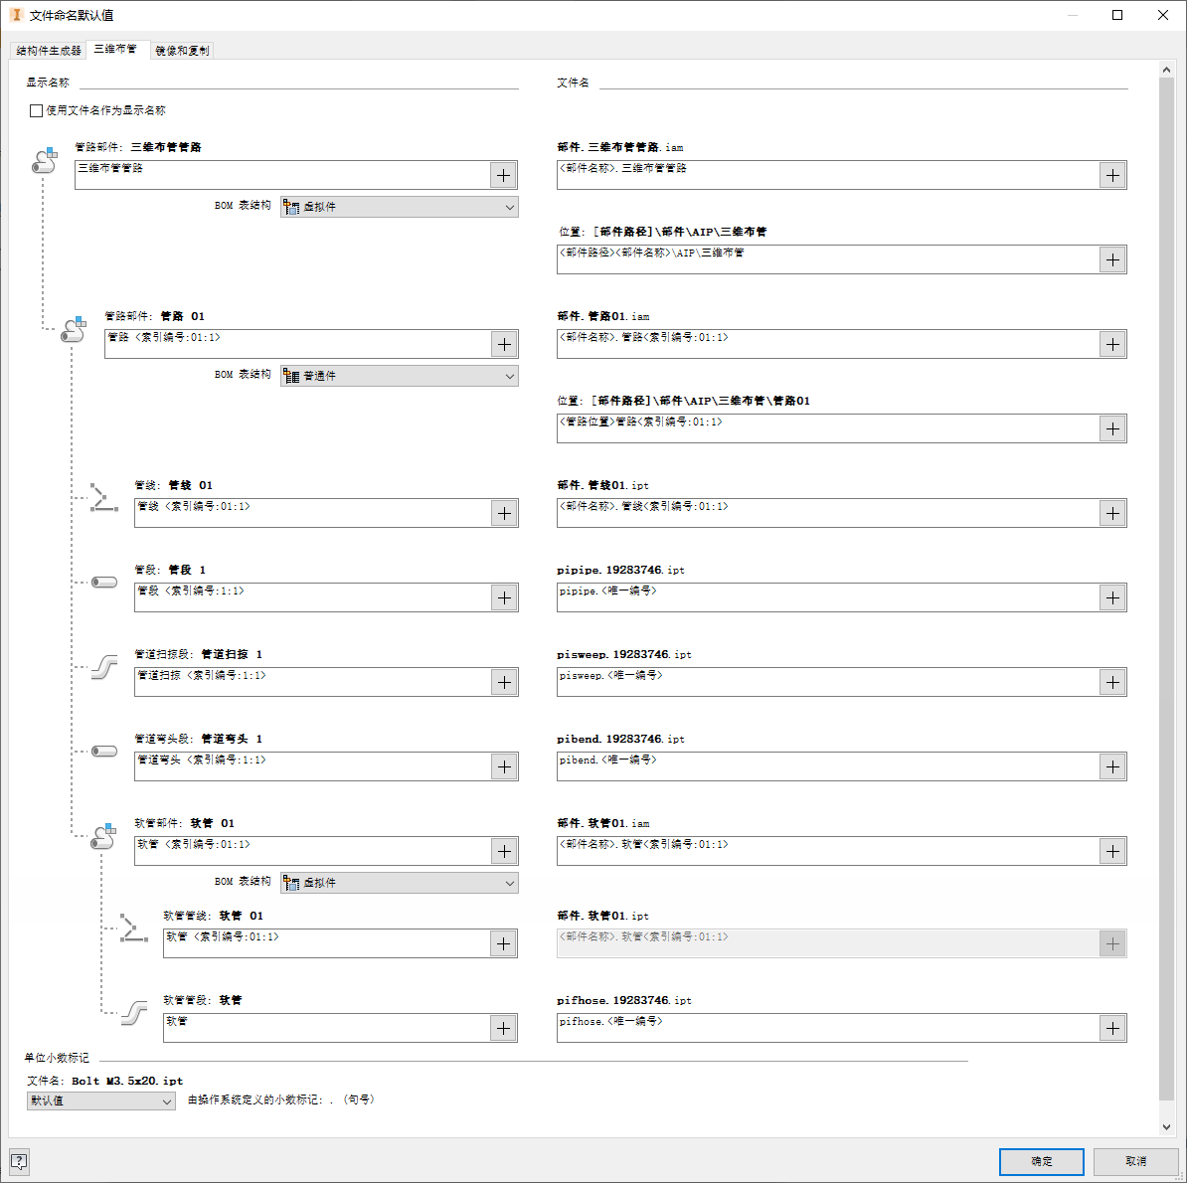The image size is (1187, 1183).
Task: Click plus button for 管道弯头 display name
Action: pos(503,767)
